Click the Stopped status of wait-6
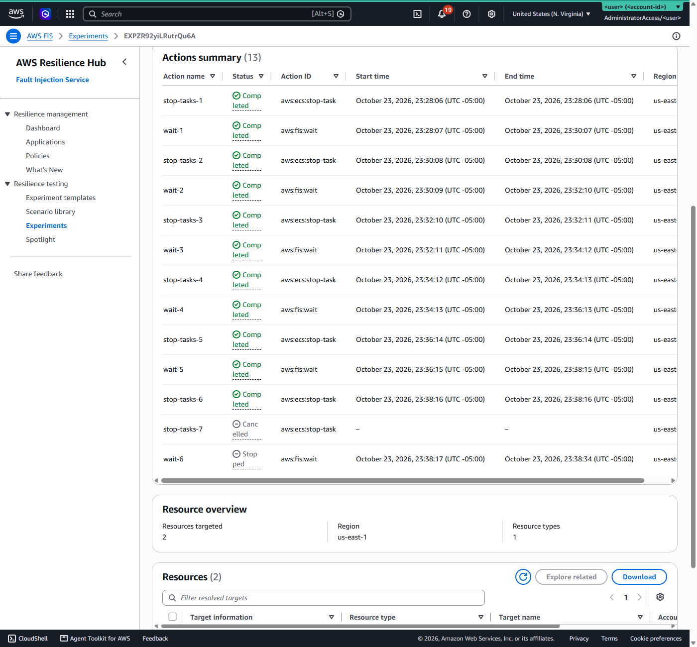The image size is (697, 647). [246, 459]
